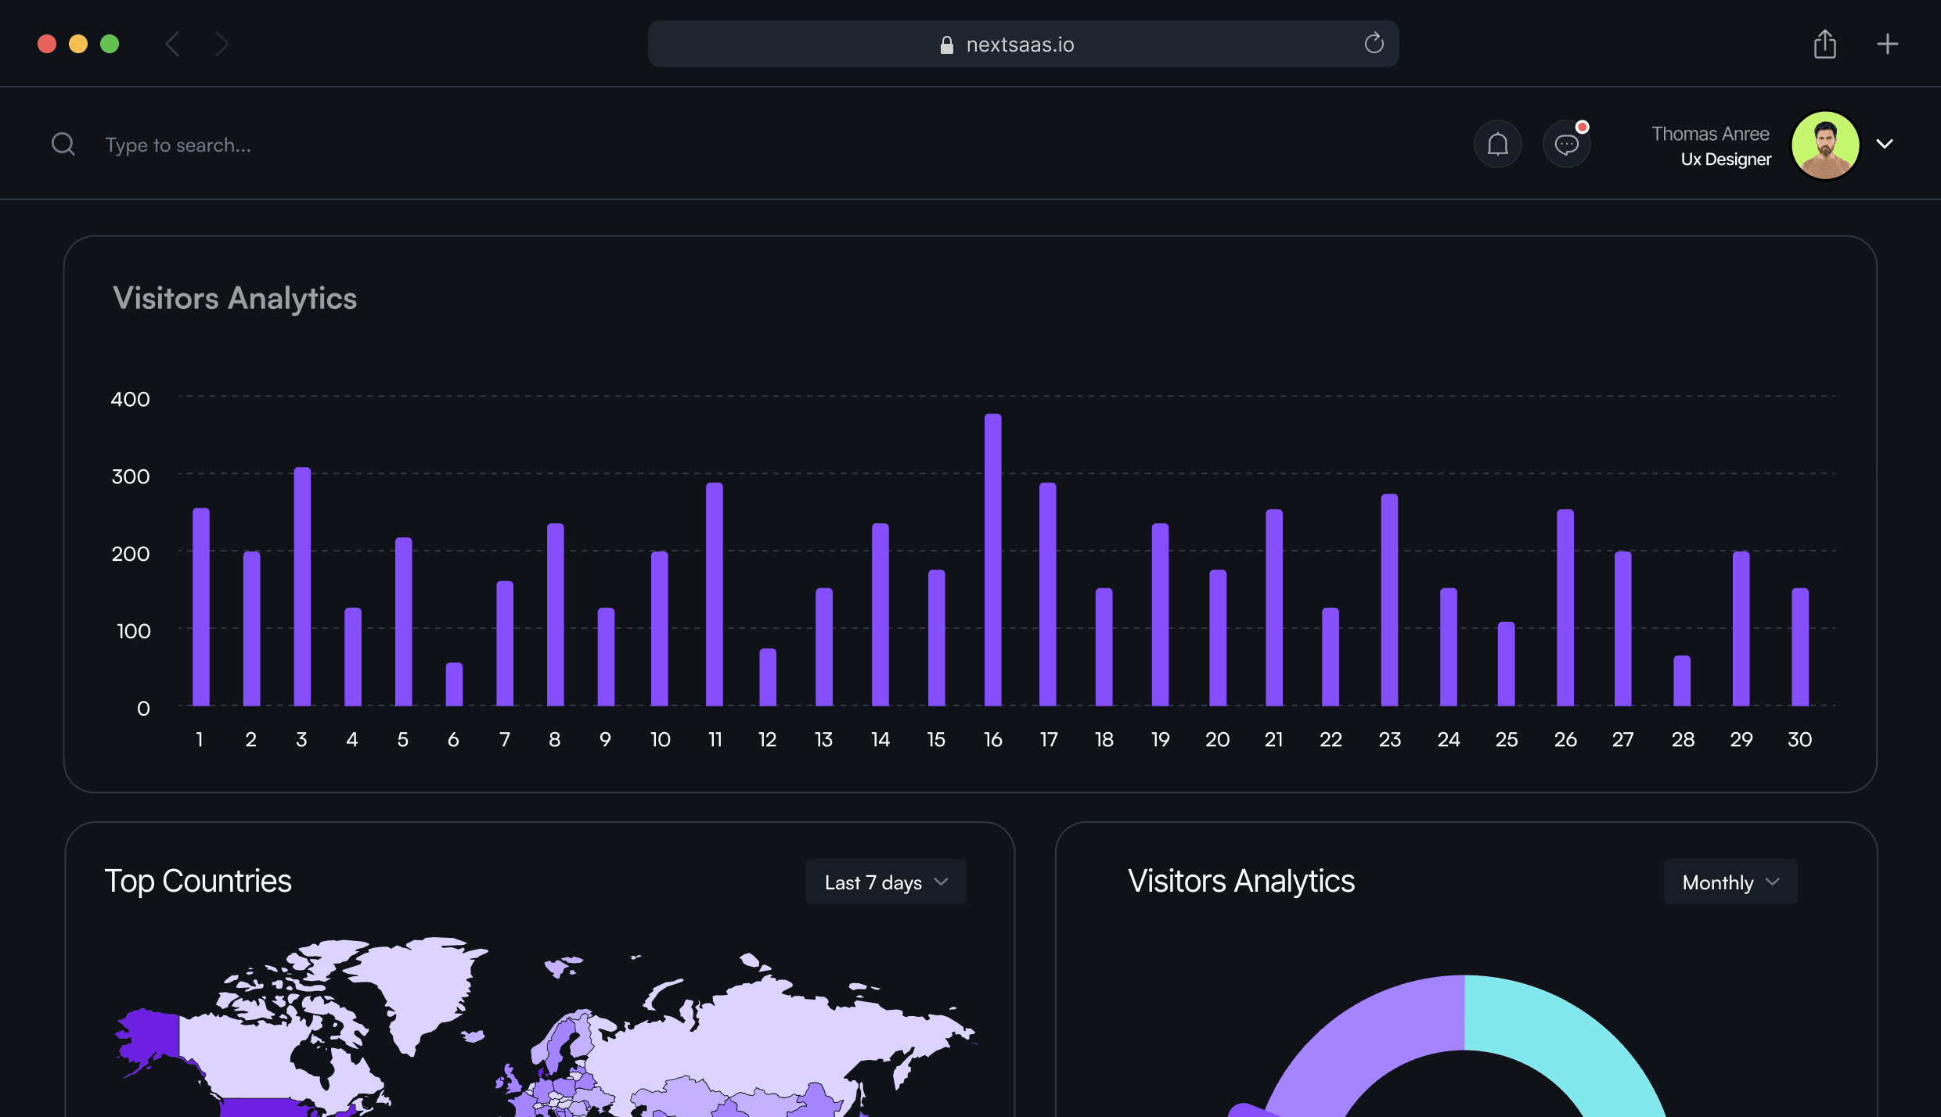Click the shortest bar for day 6

[x=454, y=684]
